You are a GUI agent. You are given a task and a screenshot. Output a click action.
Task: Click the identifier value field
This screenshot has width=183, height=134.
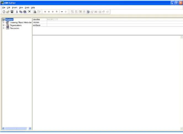[115, 20]
